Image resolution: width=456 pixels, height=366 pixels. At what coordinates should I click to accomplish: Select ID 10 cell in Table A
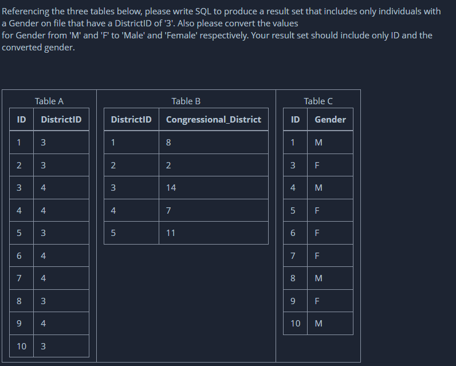click(x=22, y=346)
